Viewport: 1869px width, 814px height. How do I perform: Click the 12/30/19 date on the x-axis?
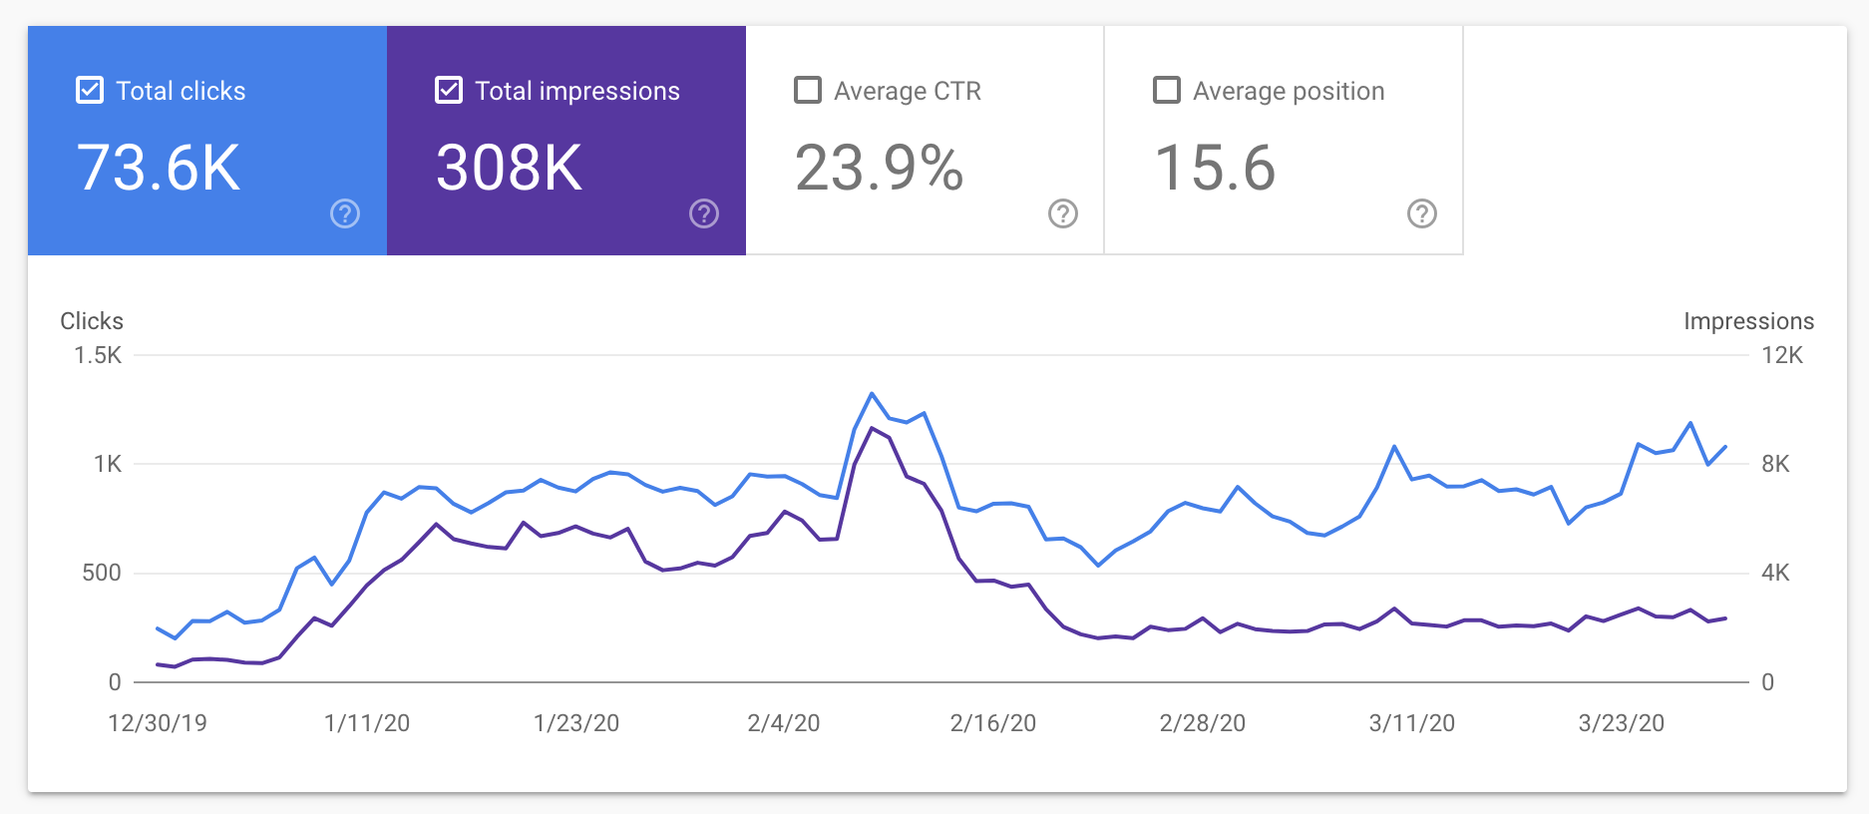158,723
